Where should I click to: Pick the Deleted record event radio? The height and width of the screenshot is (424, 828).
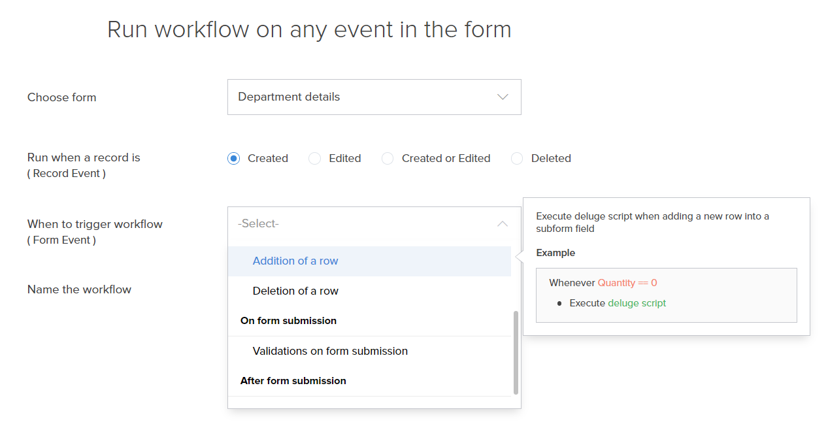(x=517, y=158)
